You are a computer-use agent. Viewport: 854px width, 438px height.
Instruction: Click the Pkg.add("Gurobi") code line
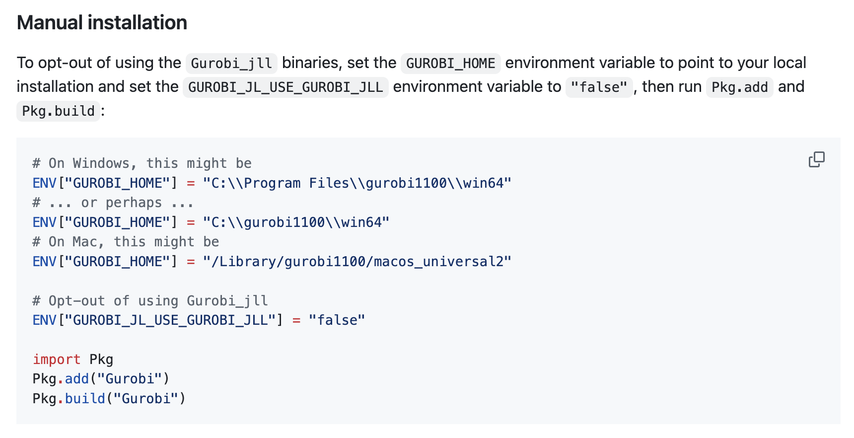101,379
